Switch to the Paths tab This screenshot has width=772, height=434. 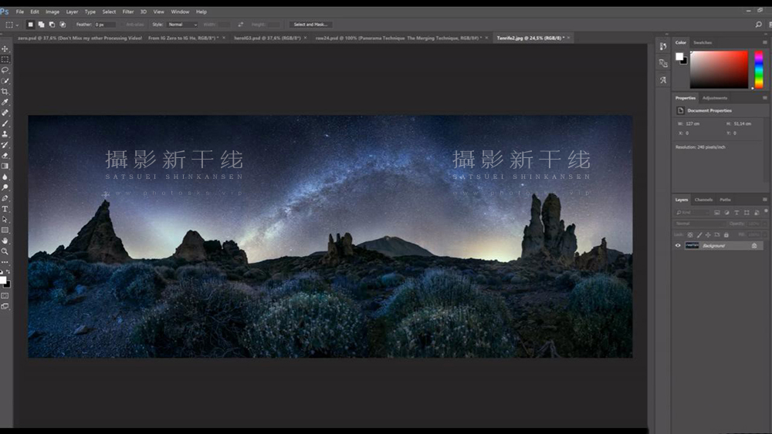725,200
